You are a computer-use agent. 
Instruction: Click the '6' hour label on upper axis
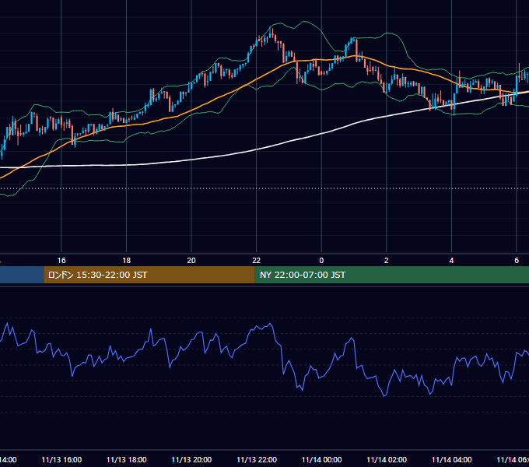[517, 261]
